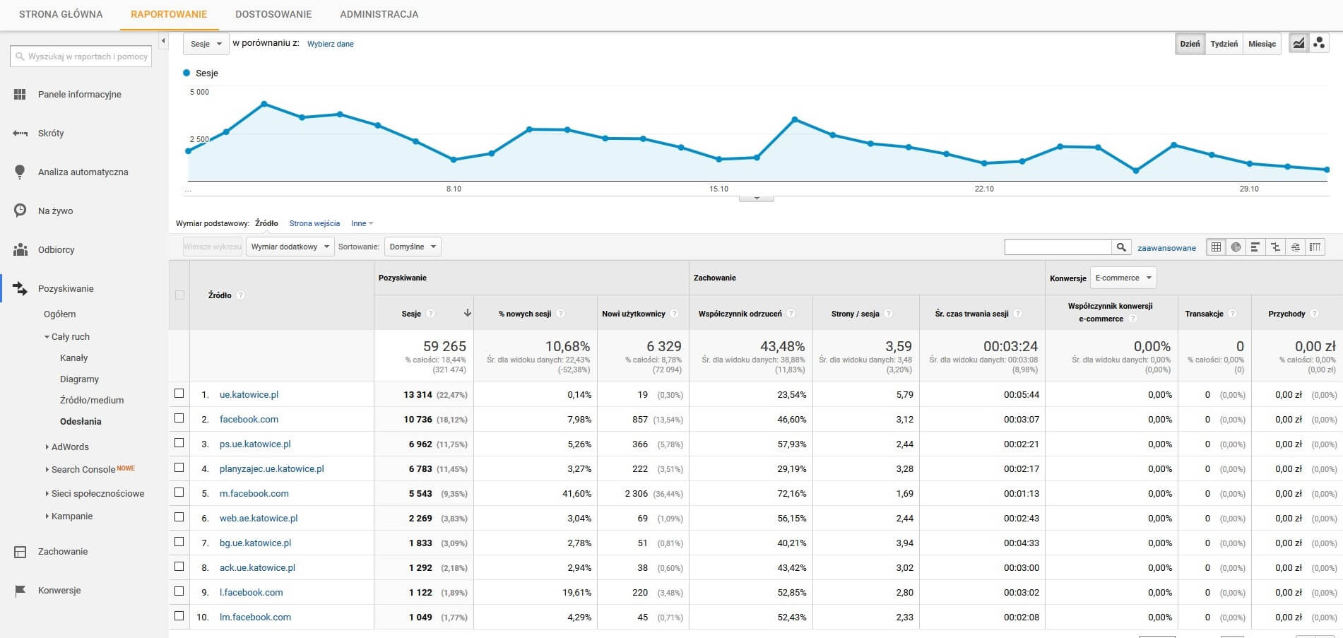Open help icon beside Transakcje column
The image size is (1343, 638).
tap(1232, 314)
